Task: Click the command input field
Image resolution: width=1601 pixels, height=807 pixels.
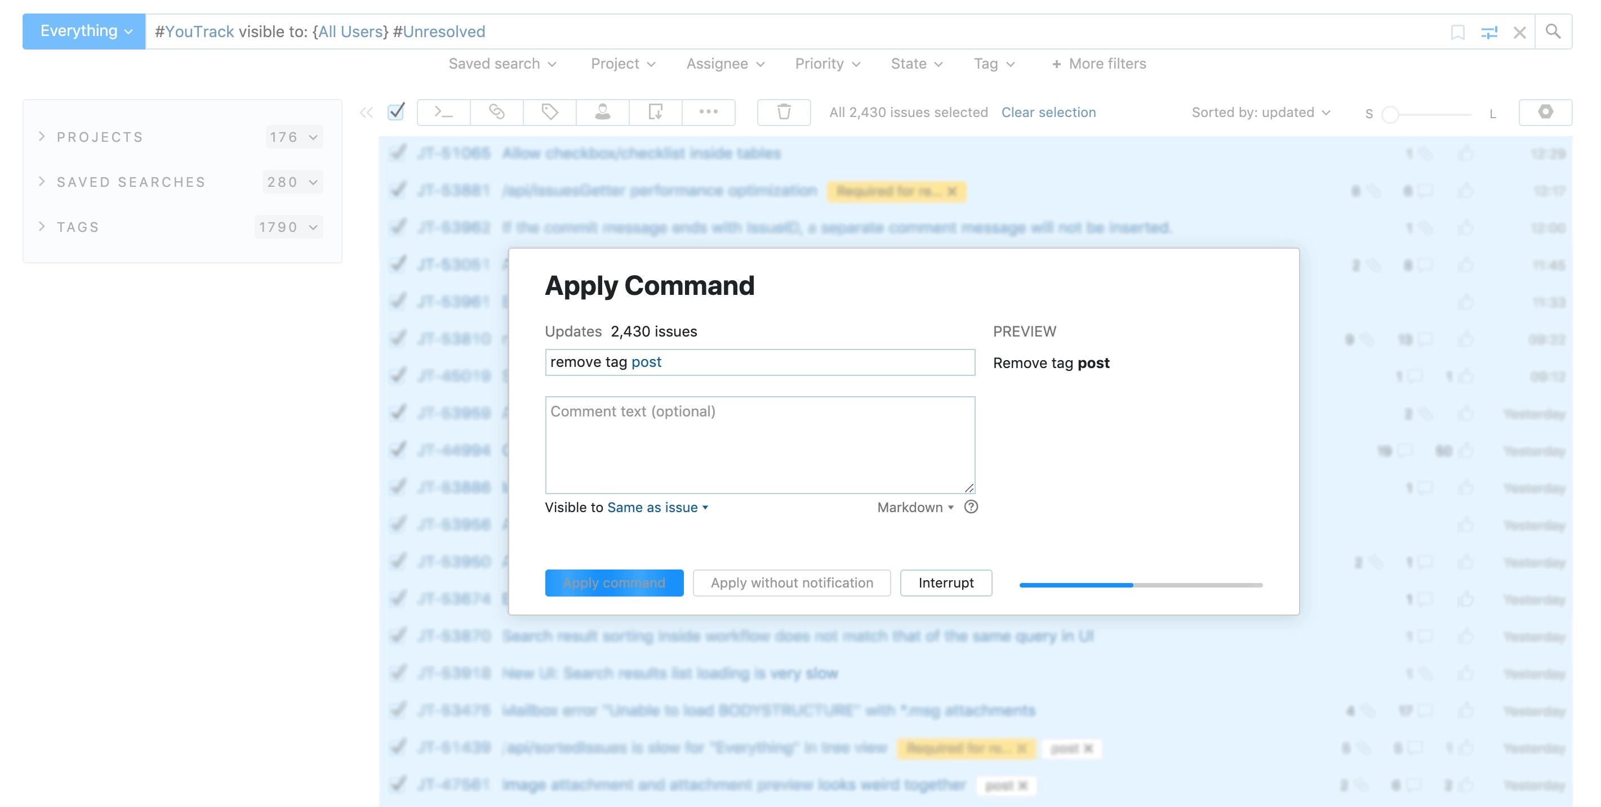Action: [759, 361]
